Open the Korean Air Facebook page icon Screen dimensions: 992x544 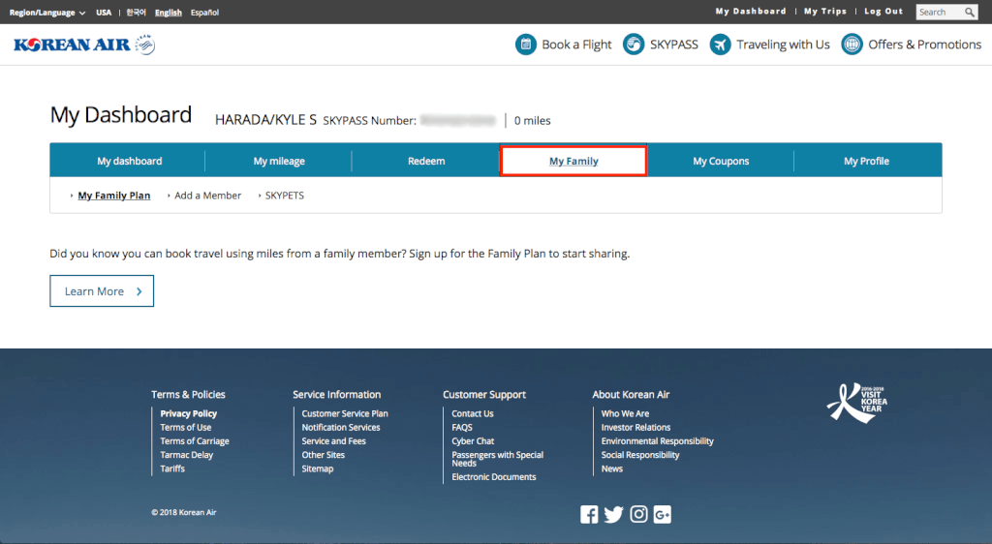589,514
